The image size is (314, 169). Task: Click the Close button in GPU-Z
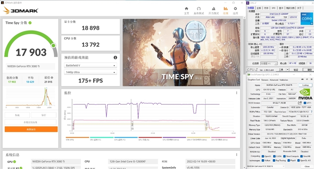point(307,166)
